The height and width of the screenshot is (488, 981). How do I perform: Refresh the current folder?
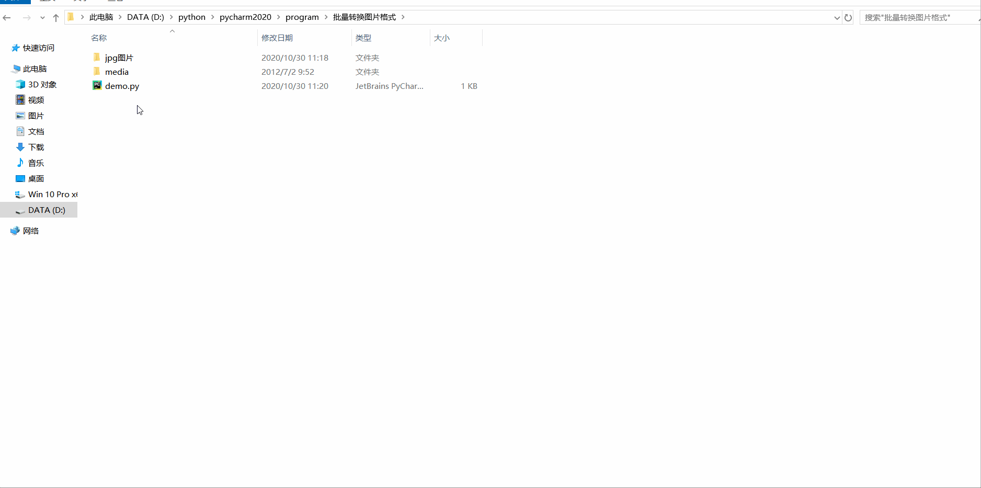coord(848,18)
